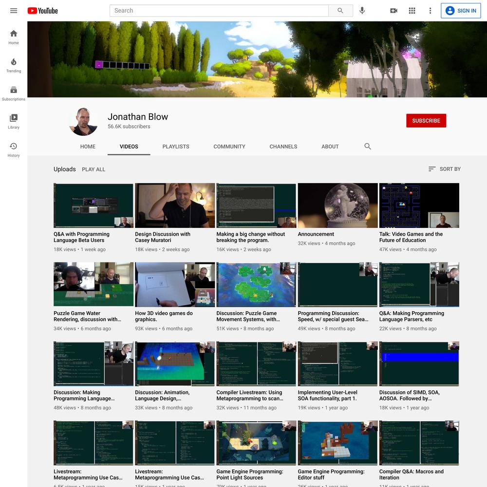Click the search magnifier button

[340, 11]
